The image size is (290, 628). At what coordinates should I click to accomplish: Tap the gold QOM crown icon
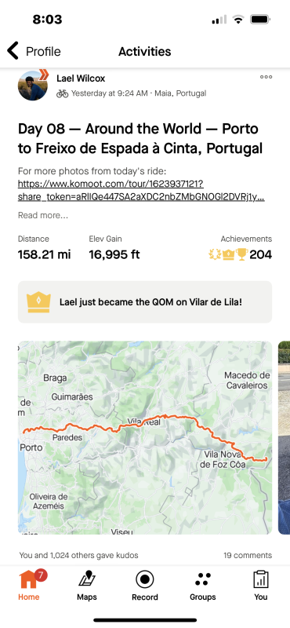pyautogui.click(x=38, y=302)
